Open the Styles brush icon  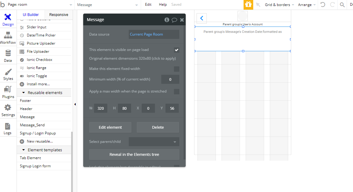[8, 72]
